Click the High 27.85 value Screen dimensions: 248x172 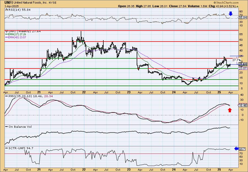[x=143, y=6]
